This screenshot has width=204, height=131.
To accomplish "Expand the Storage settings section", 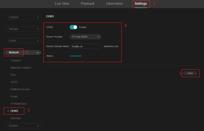I will pos(23,29).
